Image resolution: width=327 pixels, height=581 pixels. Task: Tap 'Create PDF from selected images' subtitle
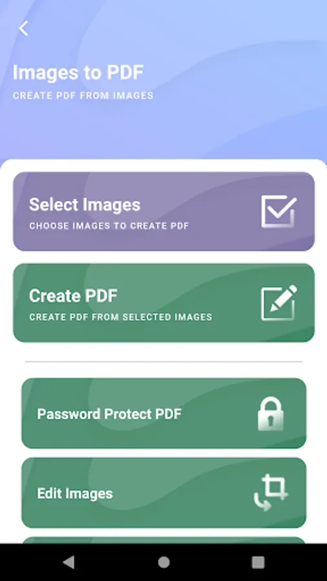[x=121, y=317]
